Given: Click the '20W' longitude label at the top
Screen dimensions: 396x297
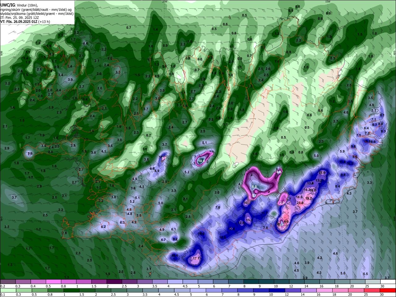Looking at the screenshot, I should pos(165,2).
